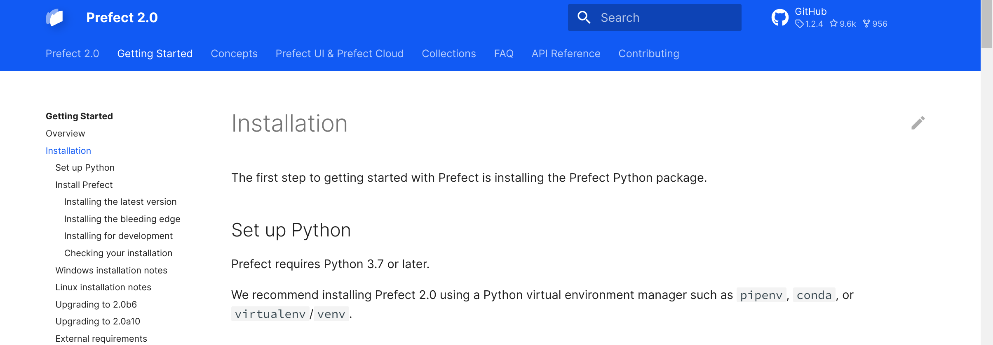Open the Collections tab

click(448, 54)
